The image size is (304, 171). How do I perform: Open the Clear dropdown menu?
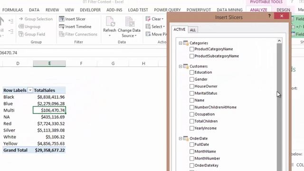(162, 19)
